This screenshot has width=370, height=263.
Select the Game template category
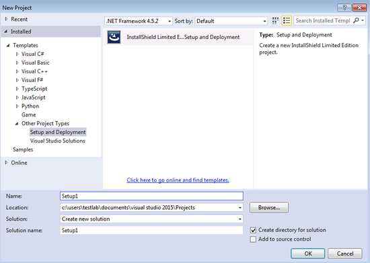tap(29, 115)
